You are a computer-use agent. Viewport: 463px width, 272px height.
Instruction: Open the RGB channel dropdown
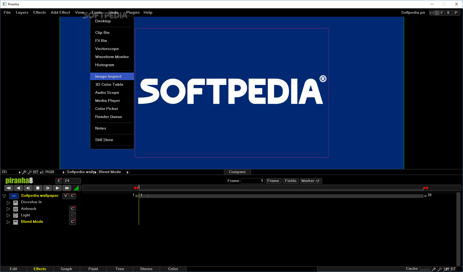pyautogui.click(x=55, y=172)
